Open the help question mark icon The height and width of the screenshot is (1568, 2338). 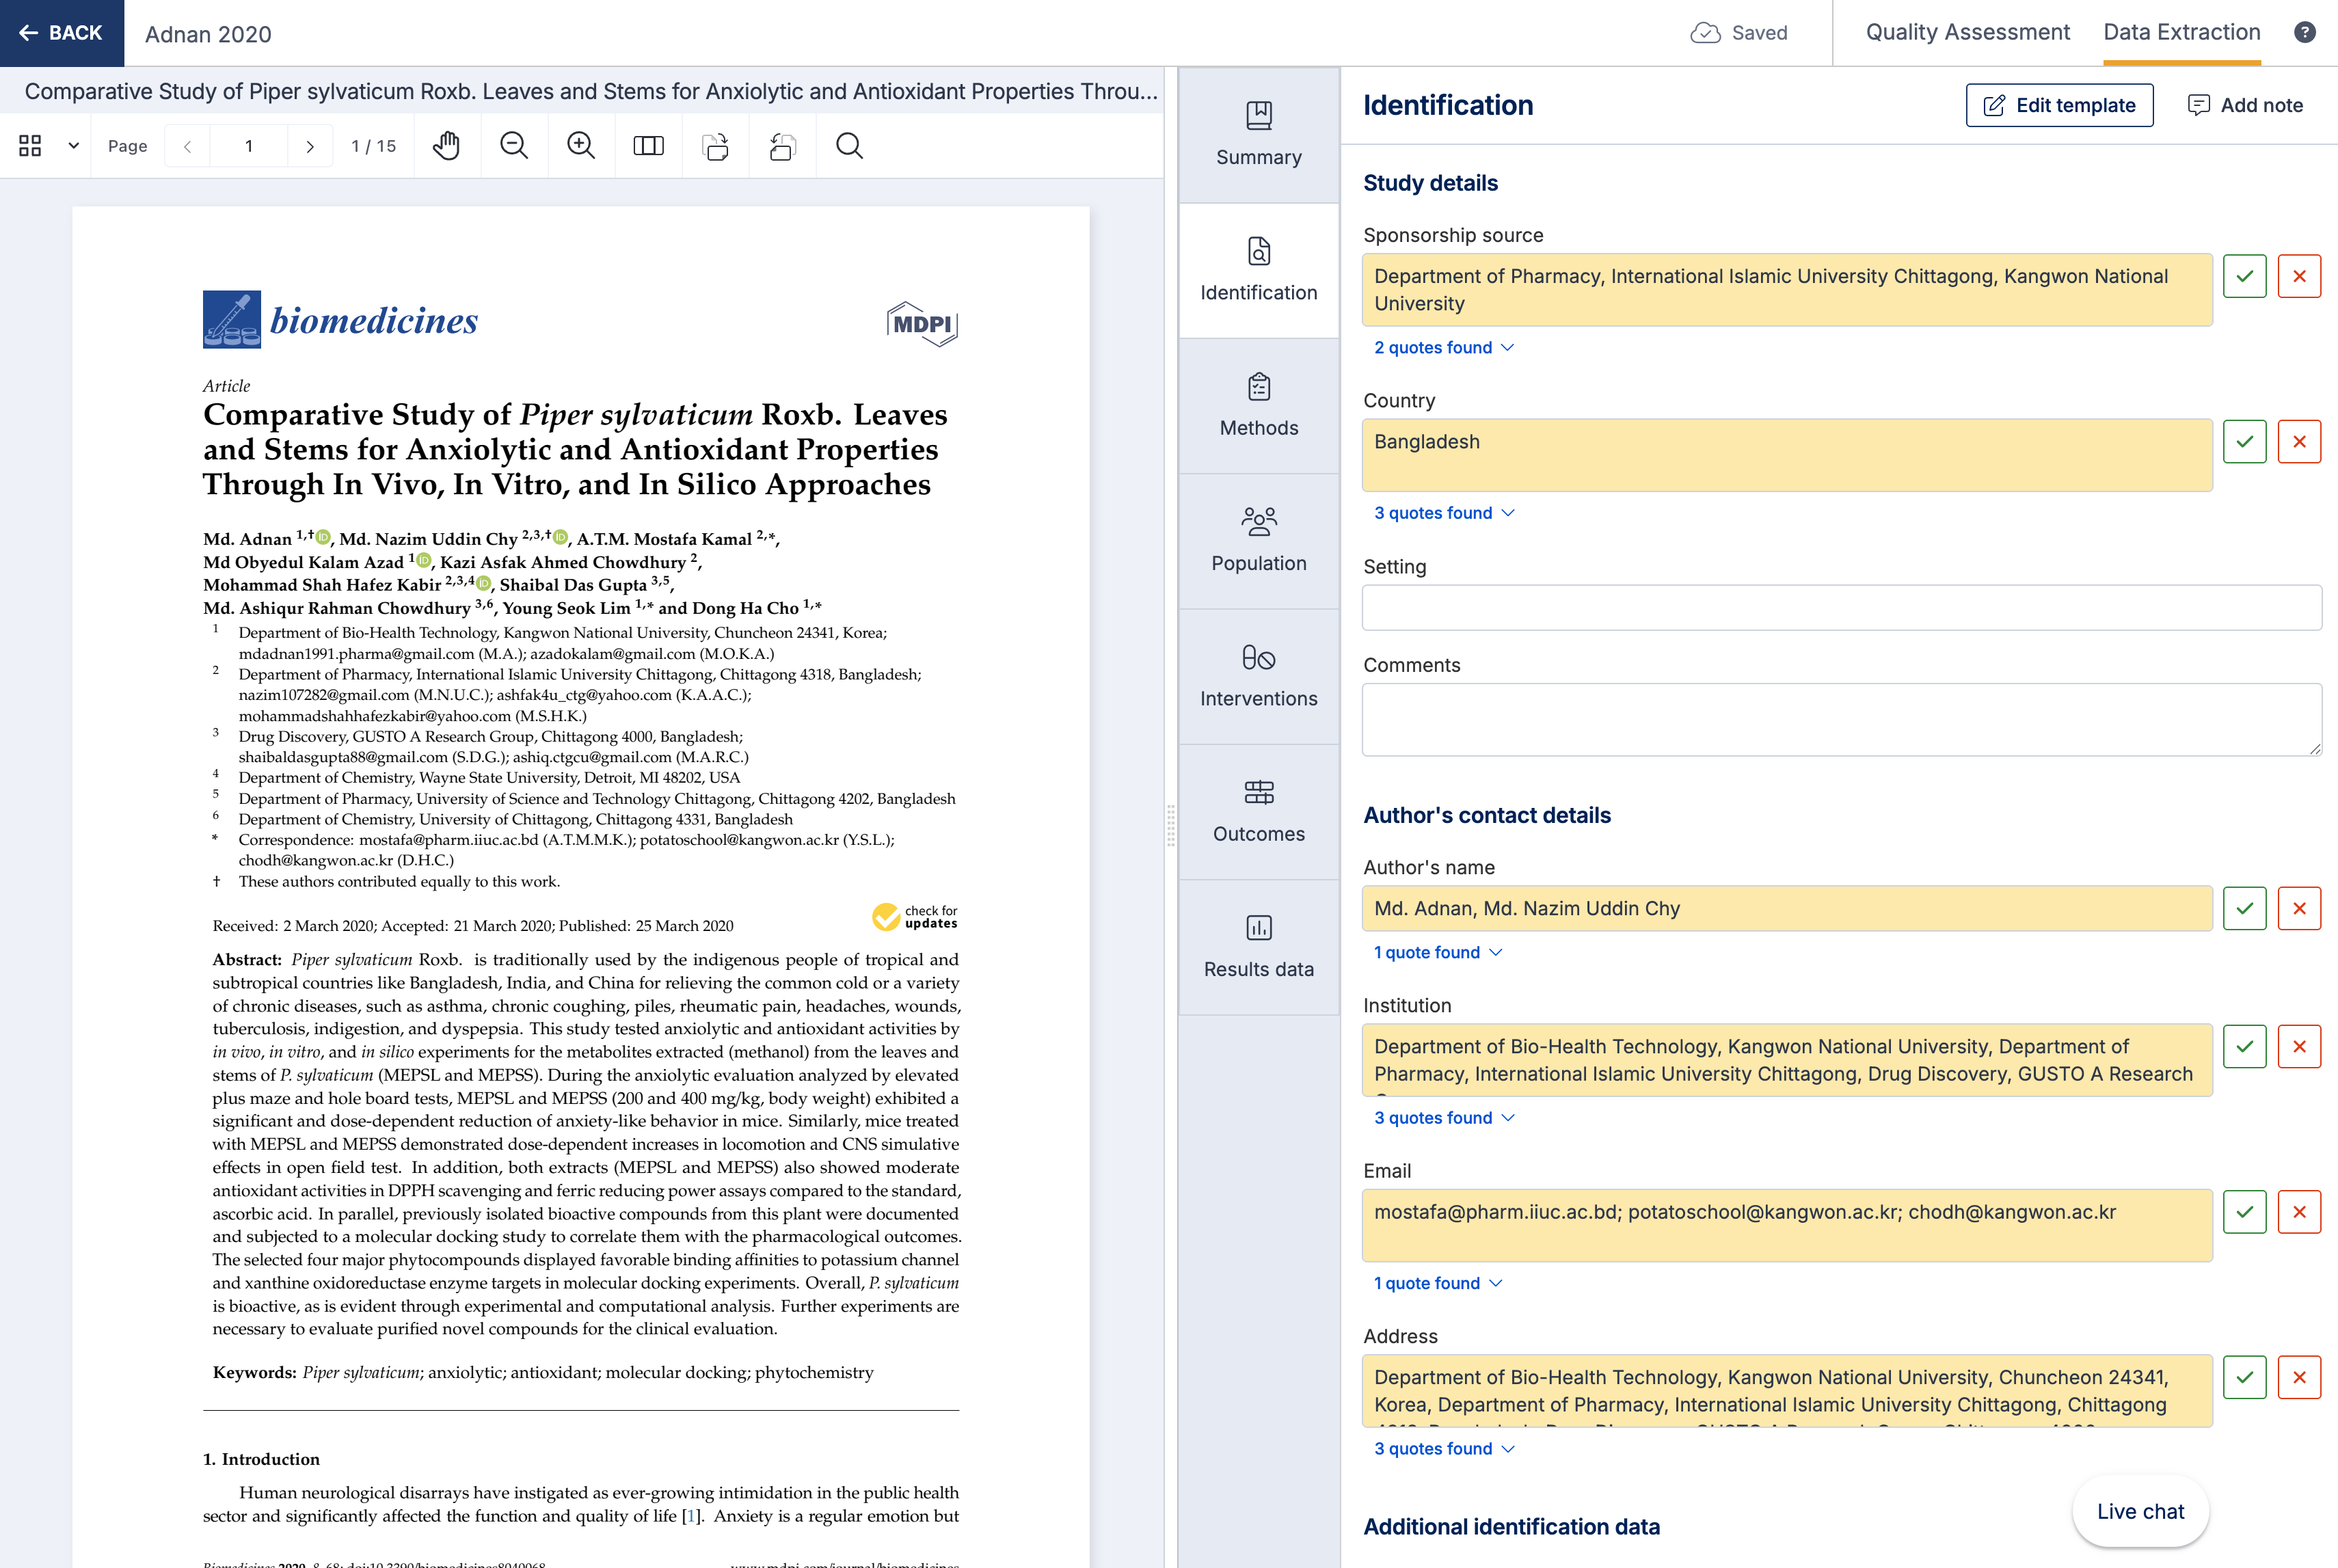tap(2304, 33)
